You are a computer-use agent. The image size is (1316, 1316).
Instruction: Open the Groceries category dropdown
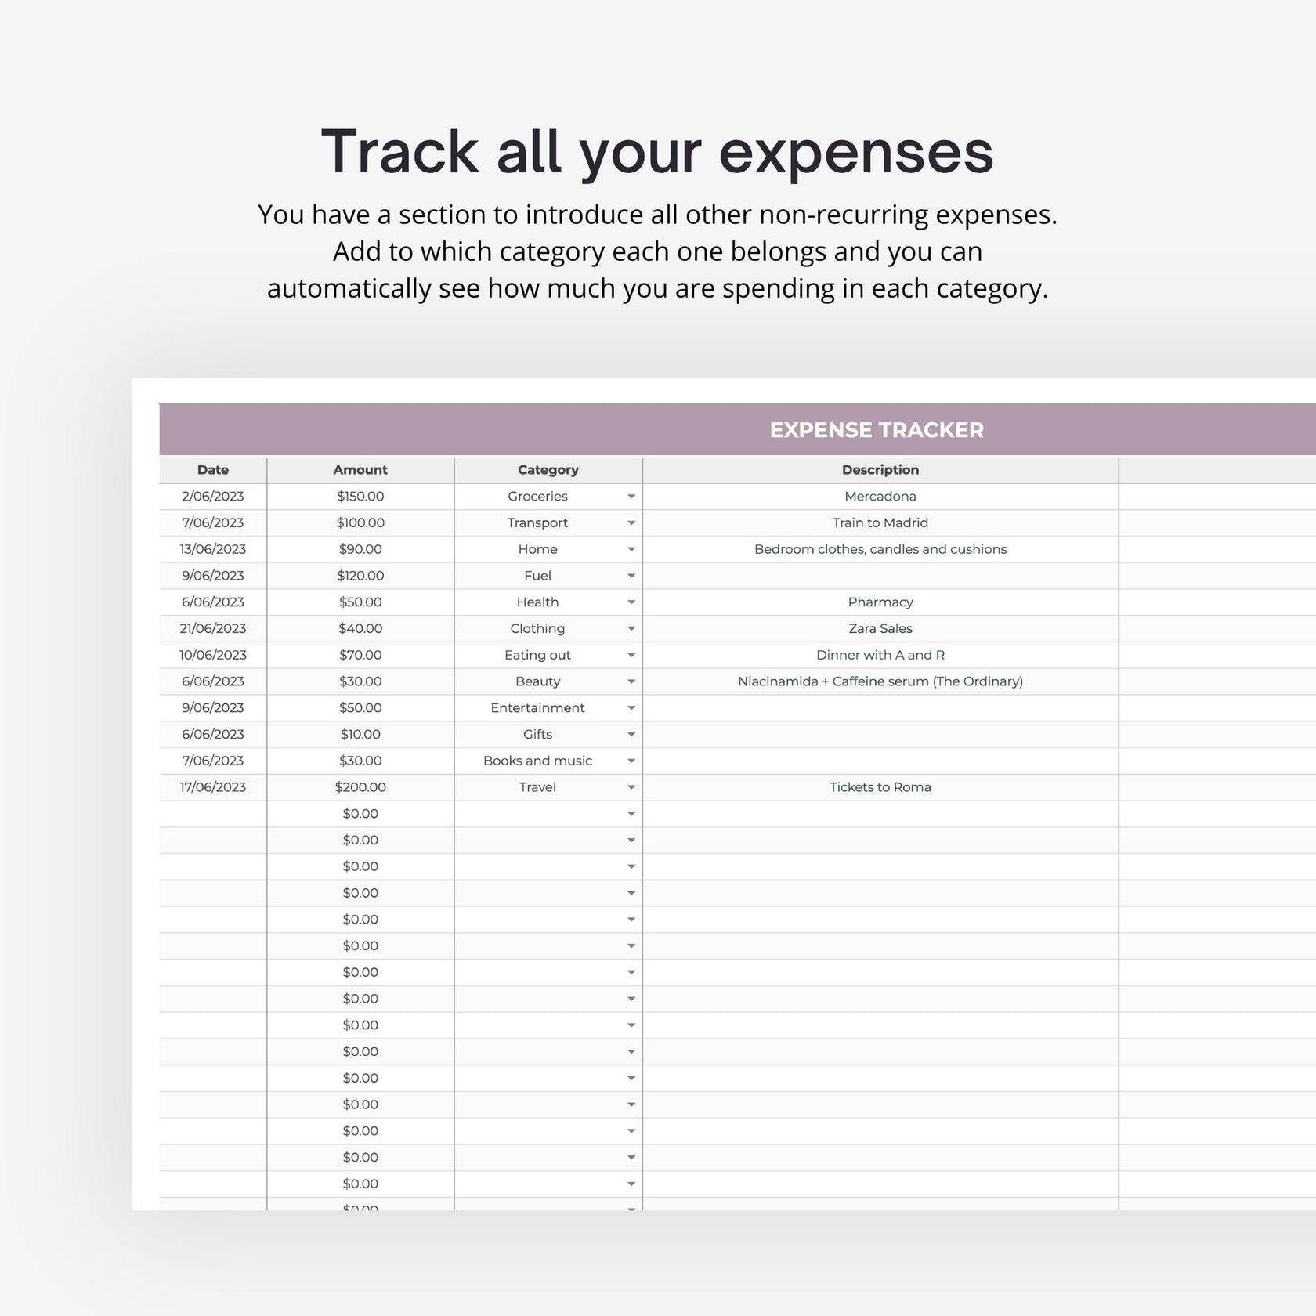coord(631,496)
